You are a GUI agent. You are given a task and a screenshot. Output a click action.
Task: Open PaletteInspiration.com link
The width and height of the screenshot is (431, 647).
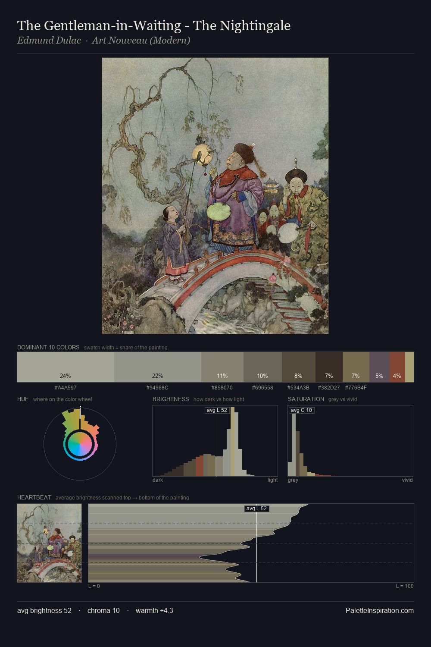coord(380,610)
